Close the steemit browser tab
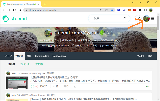This screenshot has height=101, width=160. coord(39,4)
